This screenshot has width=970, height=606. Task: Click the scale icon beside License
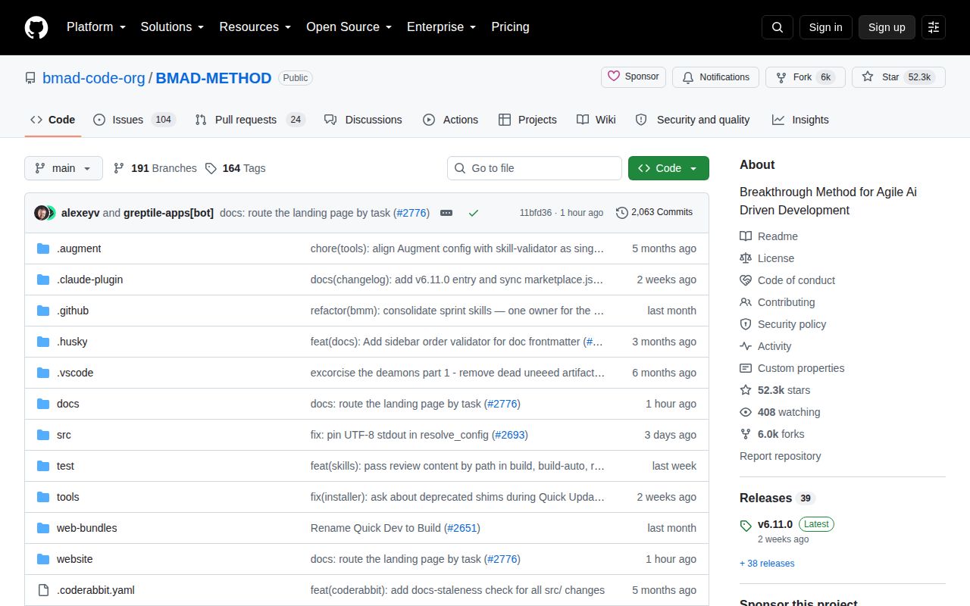tap(746, 258)
